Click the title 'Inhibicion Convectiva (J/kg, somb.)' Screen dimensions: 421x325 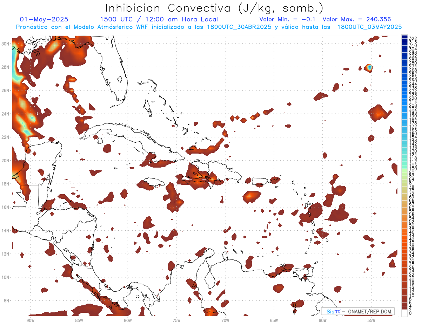214,8
